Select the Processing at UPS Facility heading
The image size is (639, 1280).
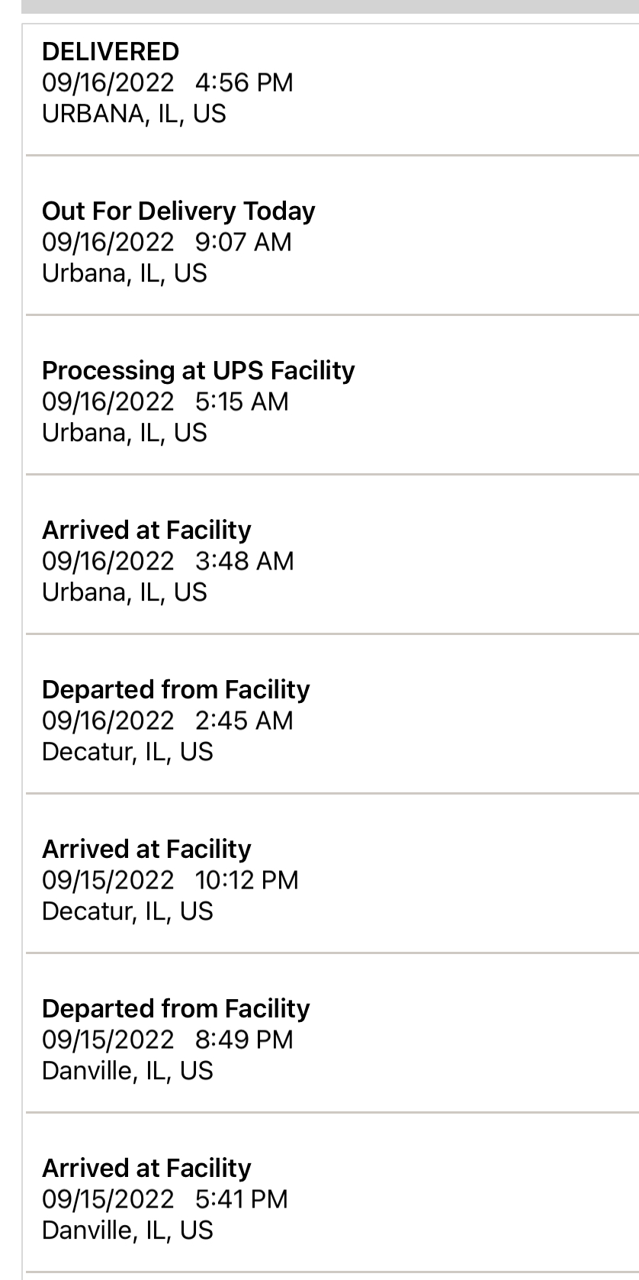point(198,370)
